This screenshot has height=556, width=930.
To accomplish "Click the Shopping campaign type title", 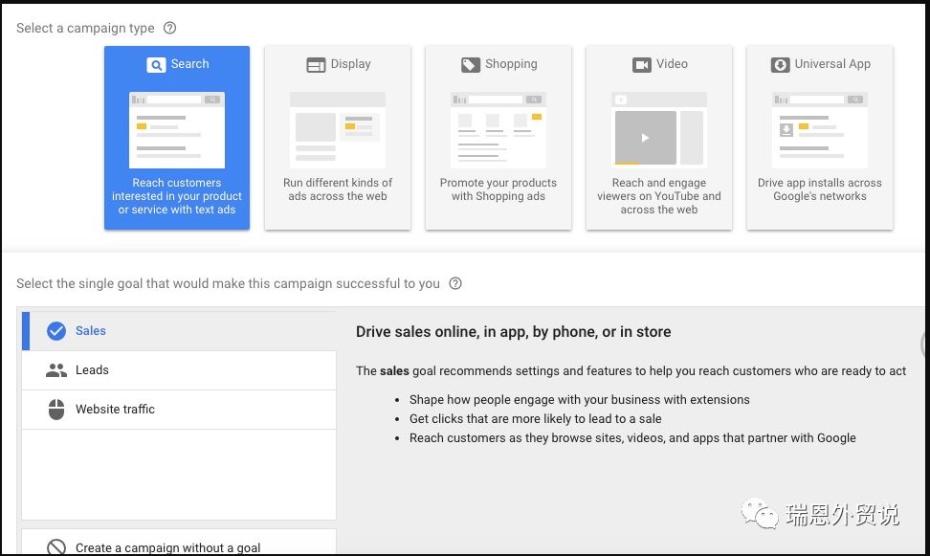I will tap(511, 64).
